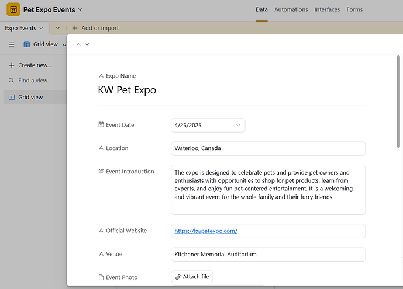
Task: Select Grid view in the sidebar list
Action: (30, 97)
